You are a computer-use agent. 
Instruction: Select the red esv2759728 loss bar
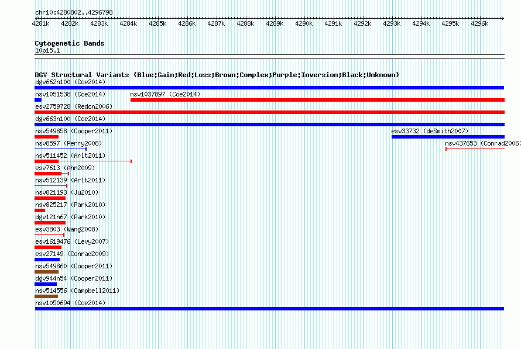point(269,112)
